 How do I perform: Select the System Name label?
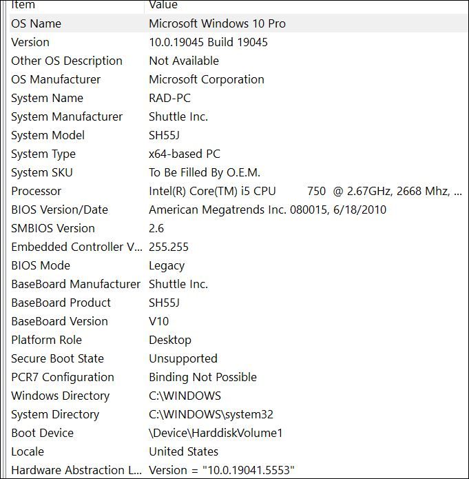pos(47,98)
